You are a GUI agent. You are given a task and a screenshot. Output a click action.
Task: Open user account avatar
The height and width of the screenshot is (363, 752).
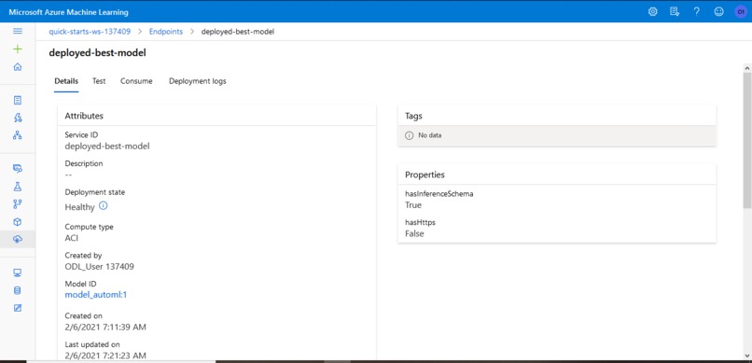(x=740, y=12)
